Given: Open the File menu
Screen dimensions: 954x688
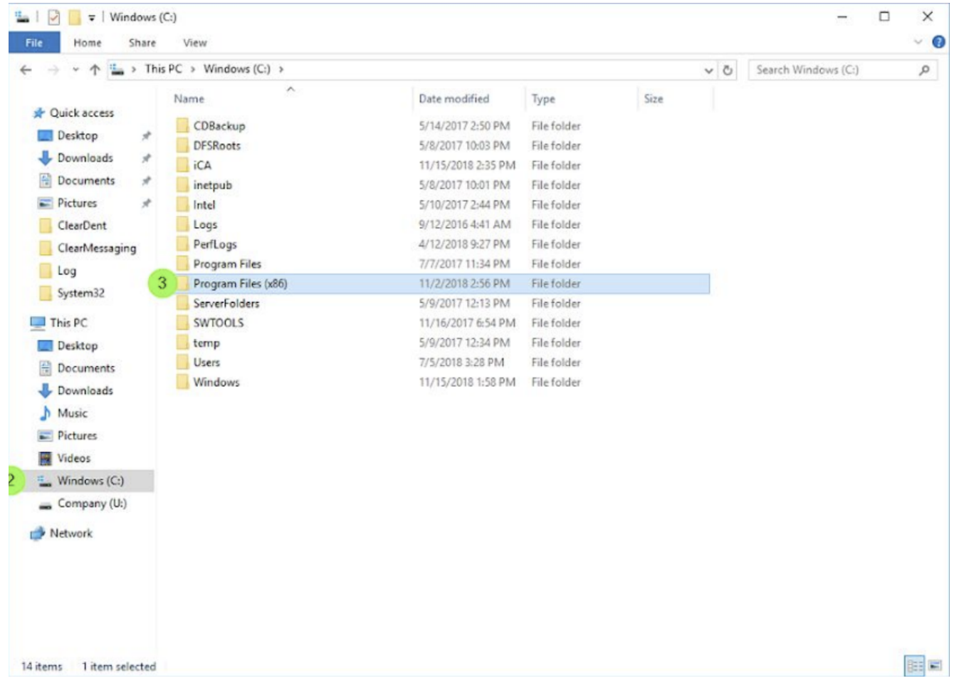Looking at the screenshot, I should [34, 43].
